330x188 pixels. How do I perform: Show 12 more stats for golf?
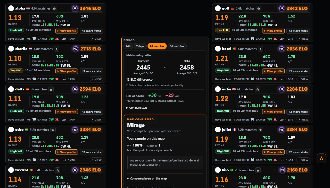click(298, 31)
